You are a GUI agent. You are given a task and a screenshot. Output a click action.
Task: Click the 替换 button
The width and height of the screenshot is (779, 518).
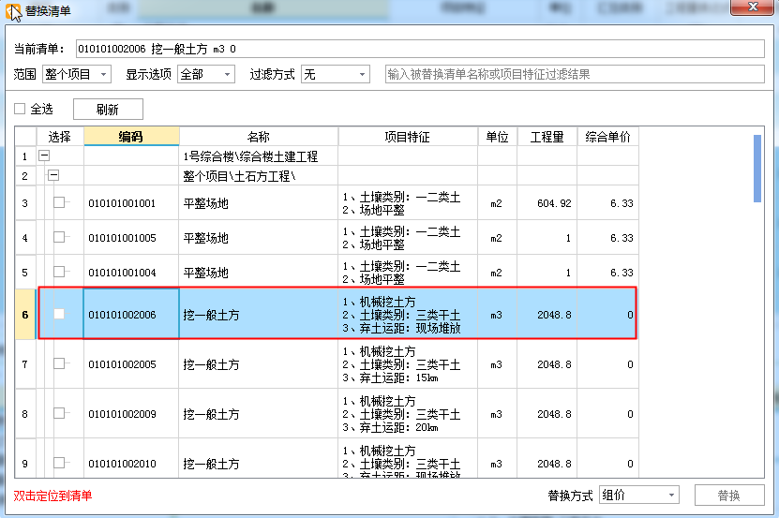point(728,496)
